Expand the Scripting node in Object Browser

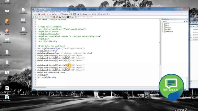point(163,28)
